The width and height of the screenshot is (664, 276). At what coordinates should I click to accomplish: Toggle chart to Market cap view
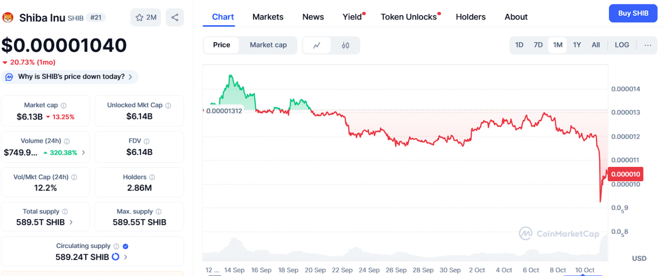pyautogui.click(x=268, y=45)
